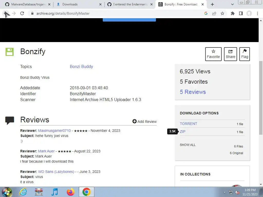Screen dimensions: 263x197
Task: Click Add Review
Action: 144,121
